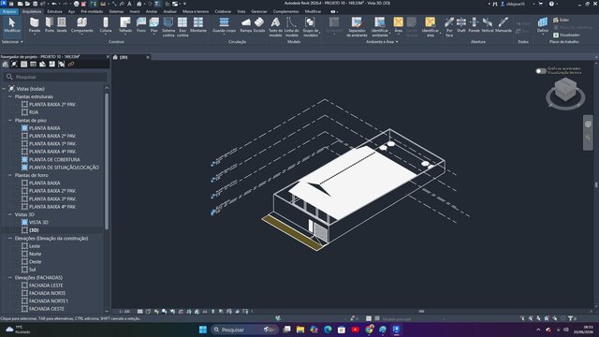Select the Forro ceiling tool

[x=141, y=25]
